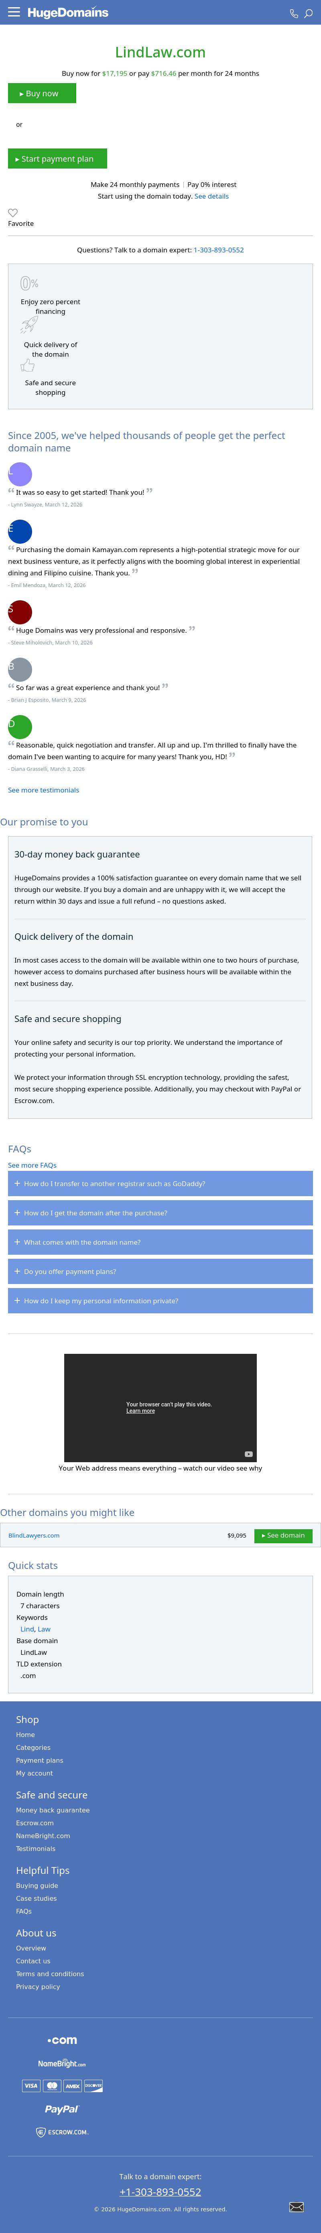Open the hamburger menu
This screenshot has height=2233, width=321.
tap(14, 13)
